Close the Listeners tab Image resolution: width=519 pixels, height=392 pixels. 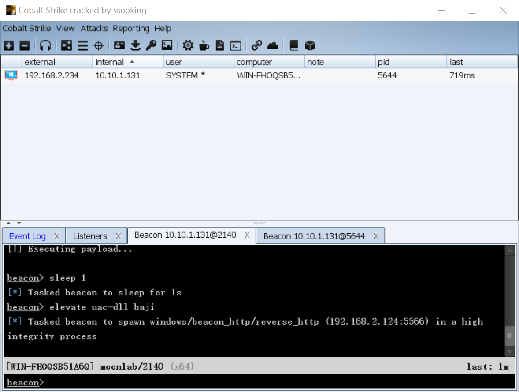click(118, 236)
